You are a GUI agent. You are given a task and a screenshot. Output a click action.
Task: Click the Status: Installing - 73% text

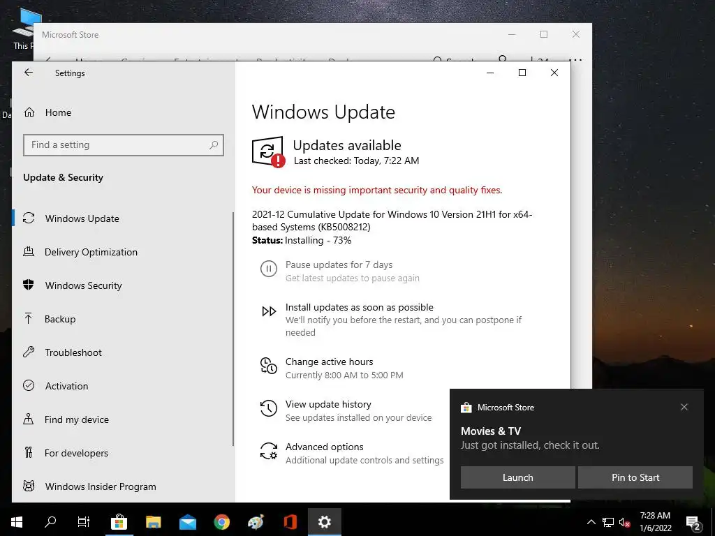click(x=302, y=241)
